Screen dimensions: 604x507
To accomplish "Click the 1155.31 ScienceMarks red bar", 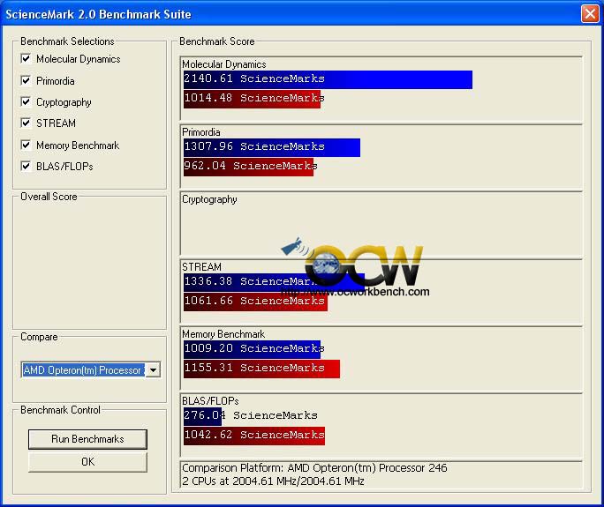I will [x=261, y=369].
